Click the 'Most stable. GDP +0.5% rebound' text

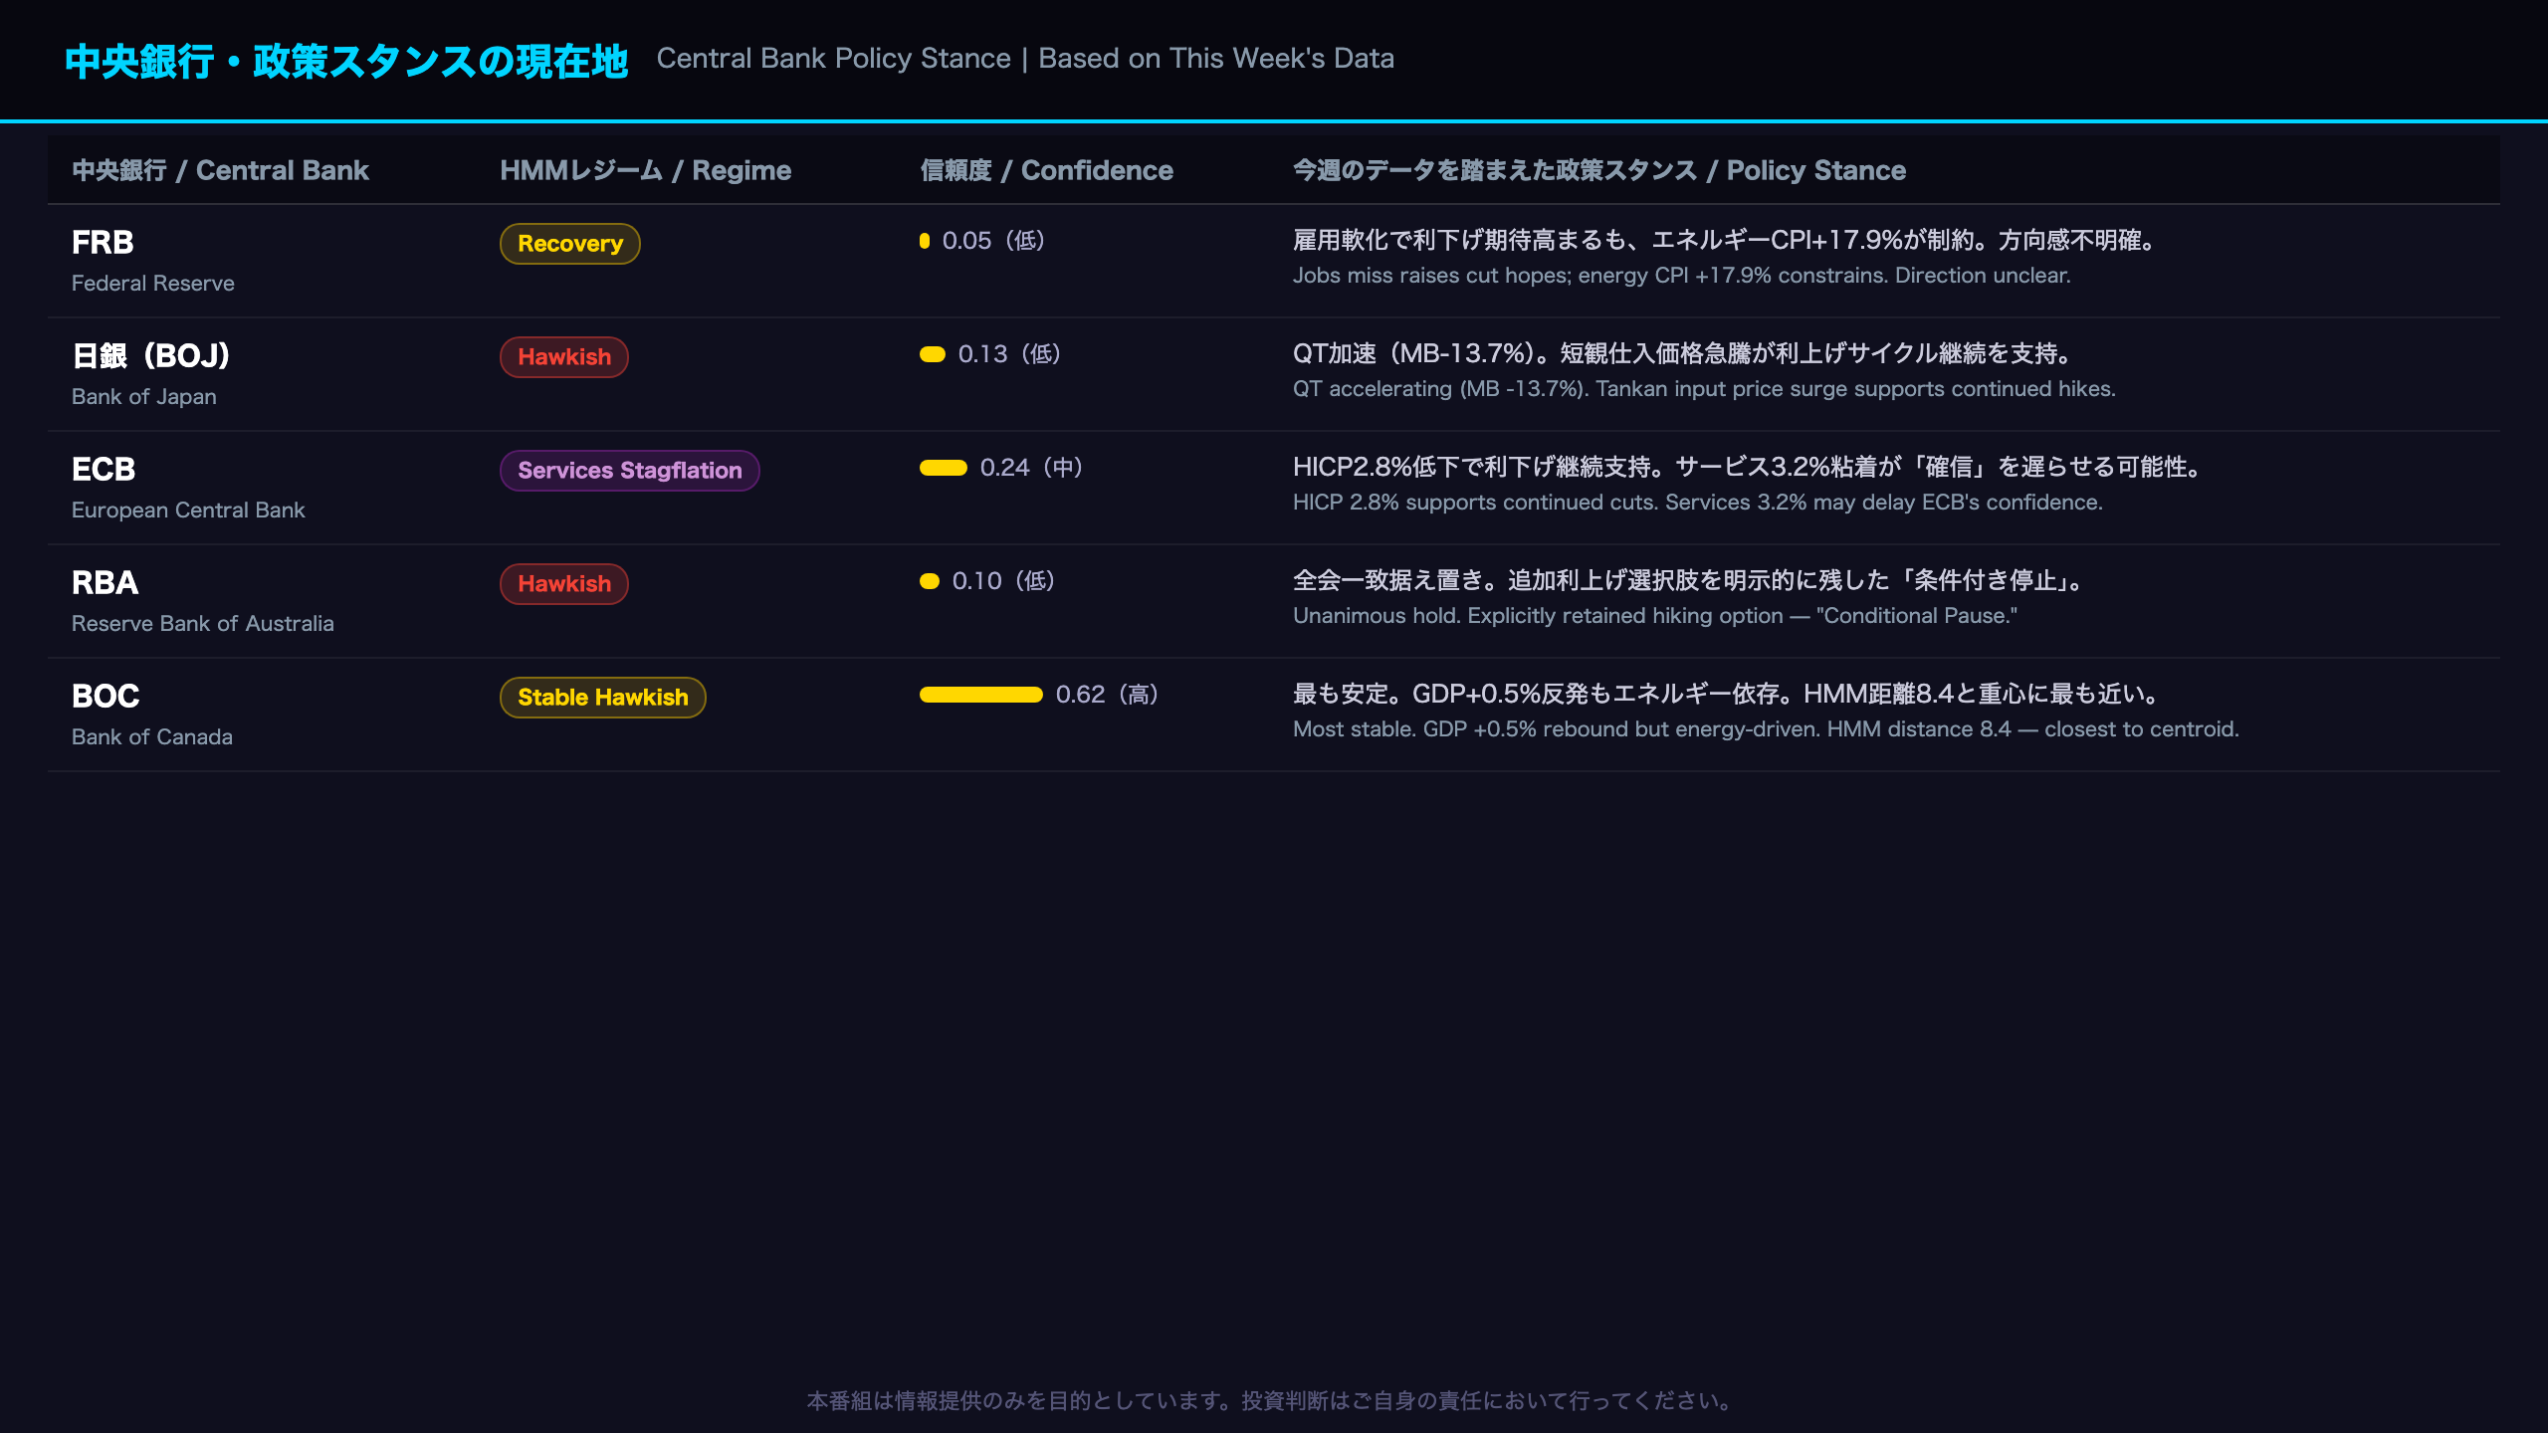(x=1766, y=729)
